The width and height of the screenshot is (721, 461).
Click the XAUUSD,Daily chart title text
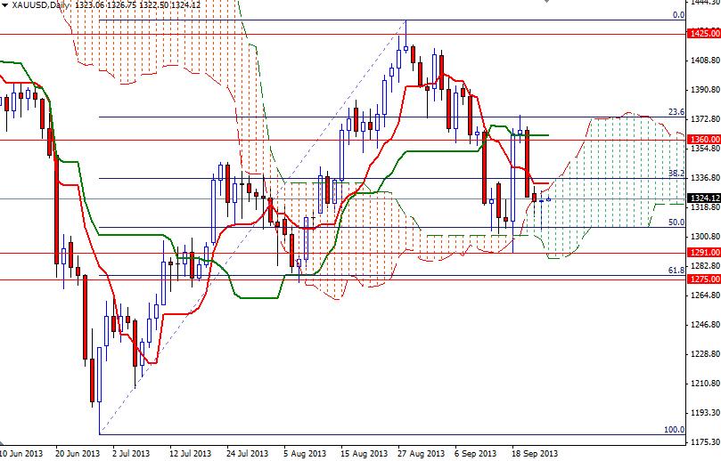pos(39,5)
